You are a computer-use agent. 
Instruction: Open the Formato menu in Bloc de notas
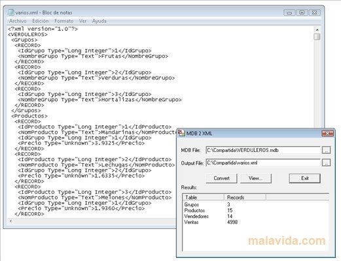(63, 21)
